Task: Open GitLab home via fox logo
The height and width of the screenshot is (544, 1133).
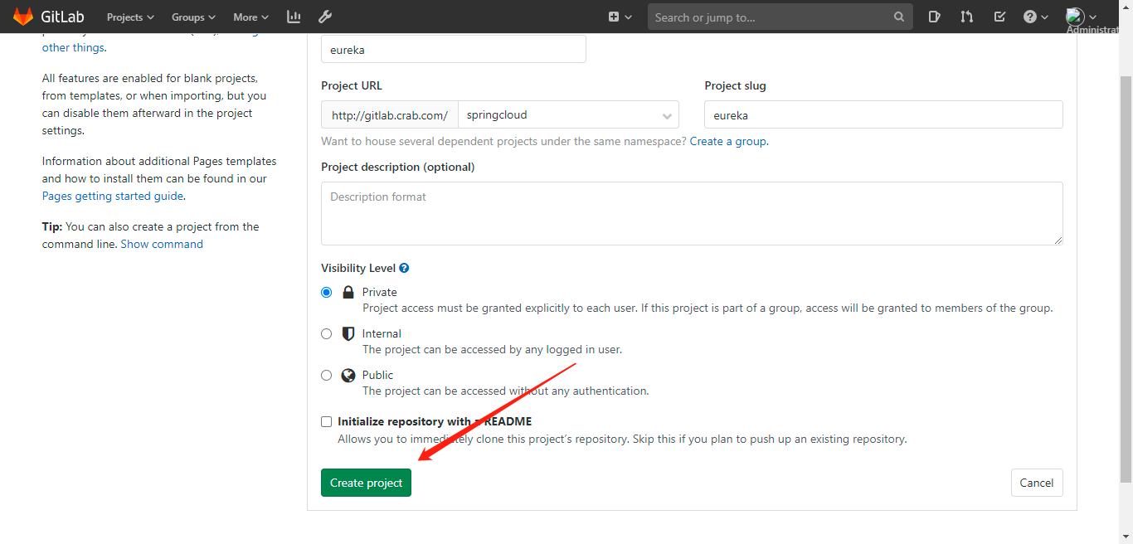Action: [22, 17]
